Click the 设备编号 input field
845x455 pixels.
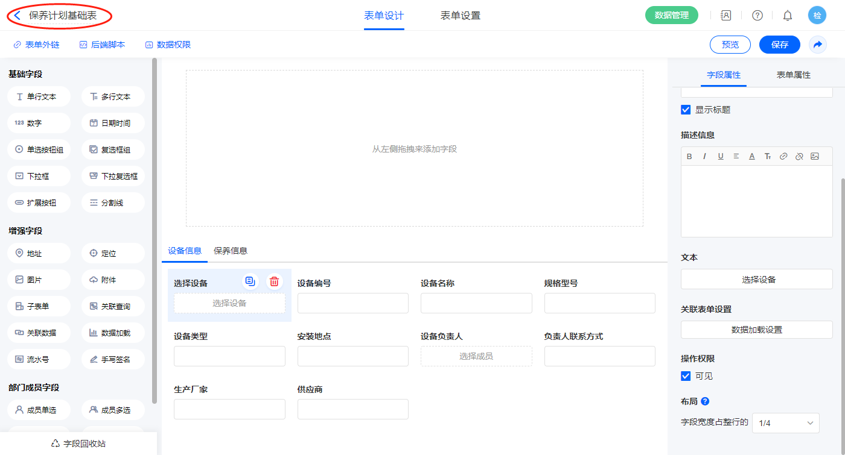click(352, 303)
